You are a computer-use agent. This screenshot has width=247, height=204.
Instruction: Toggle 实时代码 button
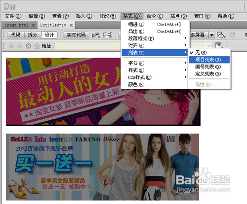(x=76, y=35)
